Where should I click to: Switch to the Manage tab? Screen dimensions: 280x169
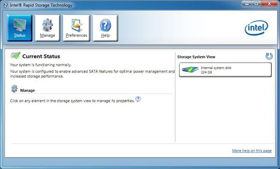tap(47, 28)
